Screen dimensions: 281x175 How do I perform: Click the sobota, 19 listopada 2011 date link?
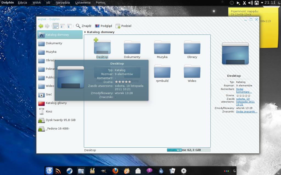pos(245,102)
